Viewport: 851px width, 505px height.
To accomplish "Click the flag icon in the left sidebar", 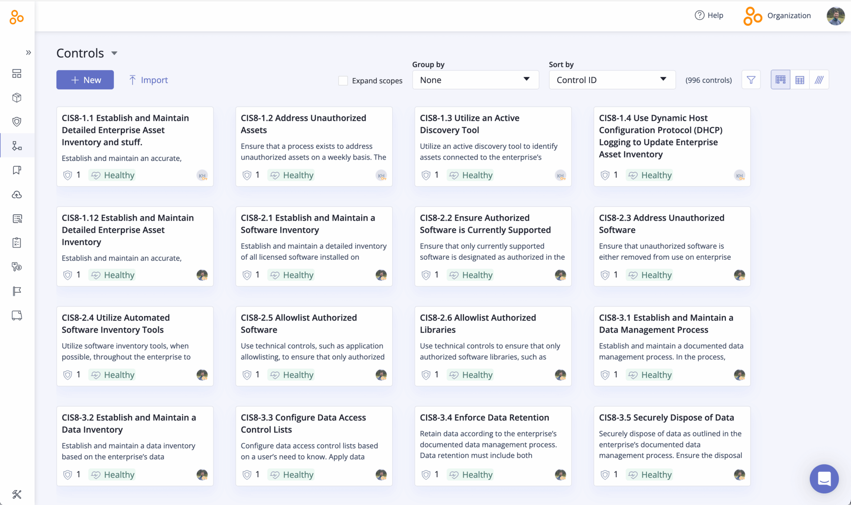I will [16, 291].
